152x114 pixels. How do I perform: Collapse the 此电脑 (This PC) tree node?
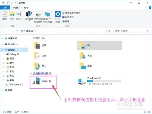coord(2,50)
